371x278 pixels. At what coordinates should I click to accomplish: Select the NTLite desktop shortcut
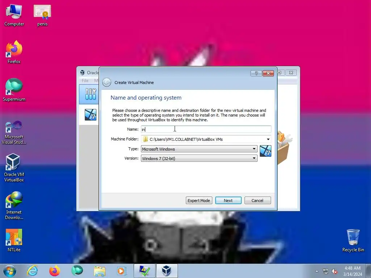pos(14,240)
